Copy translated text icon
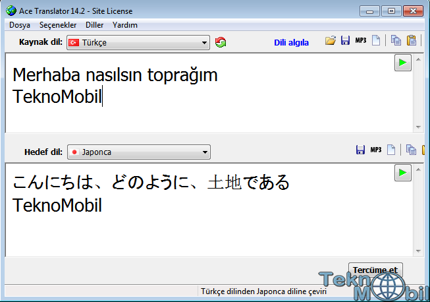Image resolution: width=430 pixels, height=302 pixels. [411, 150]
